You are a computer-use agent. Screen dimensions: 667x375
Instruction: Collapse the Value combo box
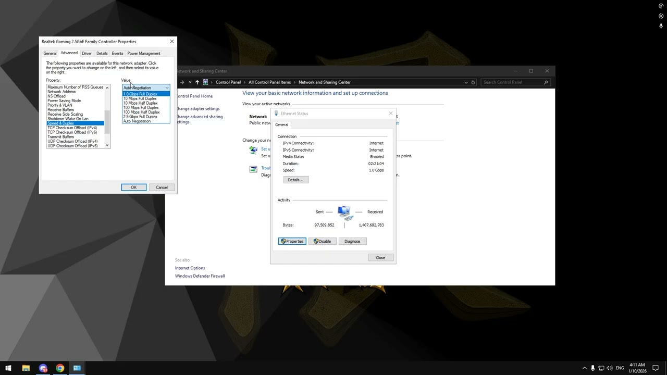click(x=167, y=87)
